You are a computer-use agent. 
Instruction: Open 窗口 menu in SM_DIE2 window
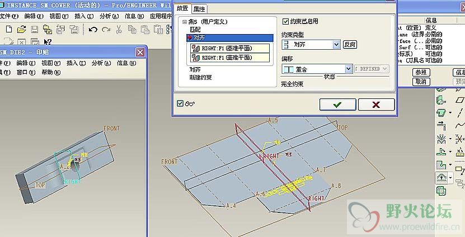(x=26, y=72)
